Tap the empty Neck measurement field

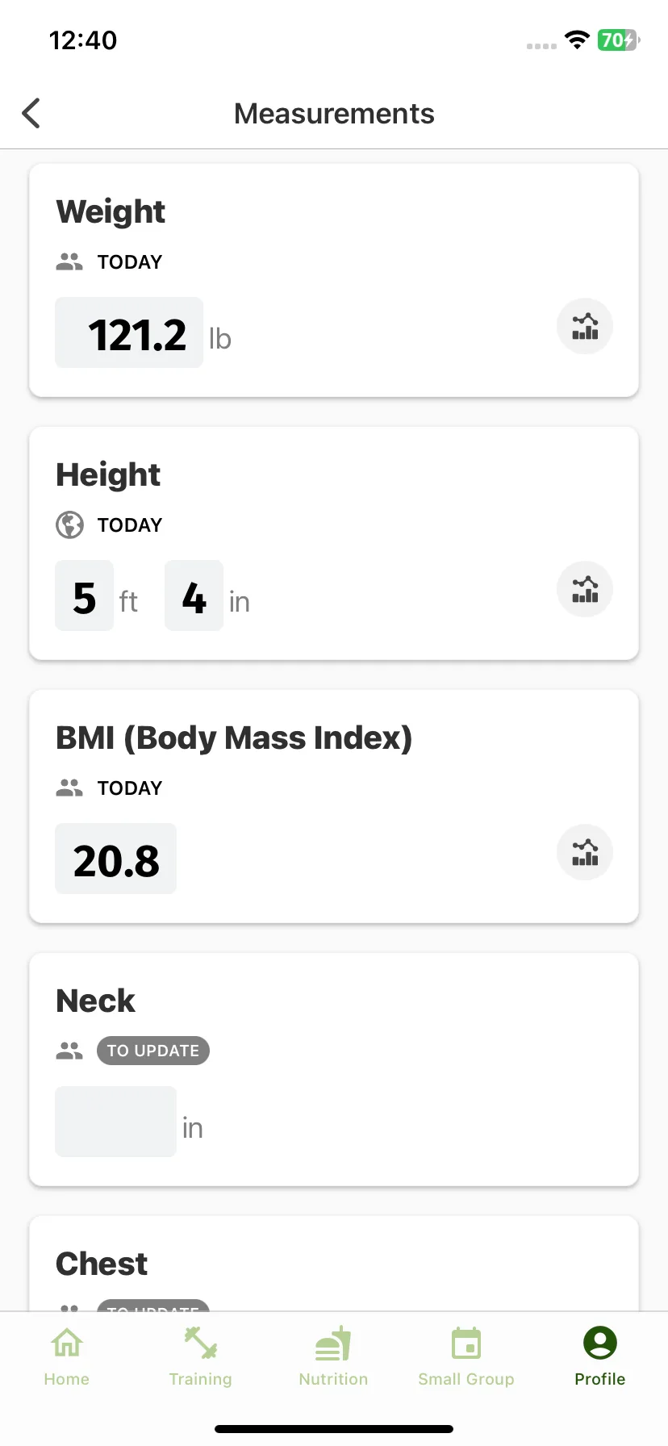click(115, 1122)
